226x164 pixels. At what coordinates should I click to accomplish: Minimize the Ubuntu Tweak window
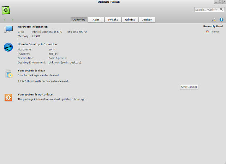216,2
